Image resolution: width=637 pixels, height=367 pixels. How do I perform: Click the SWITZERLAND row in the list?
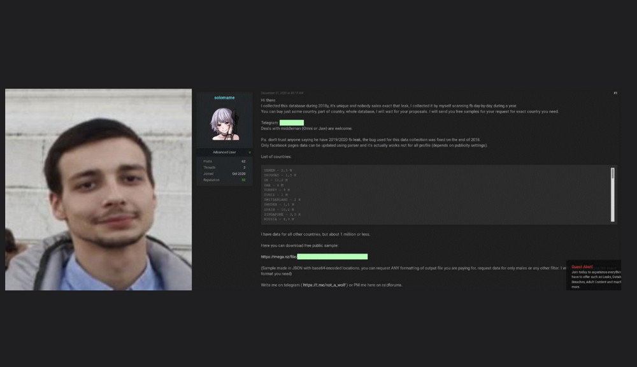coord(282,199)
